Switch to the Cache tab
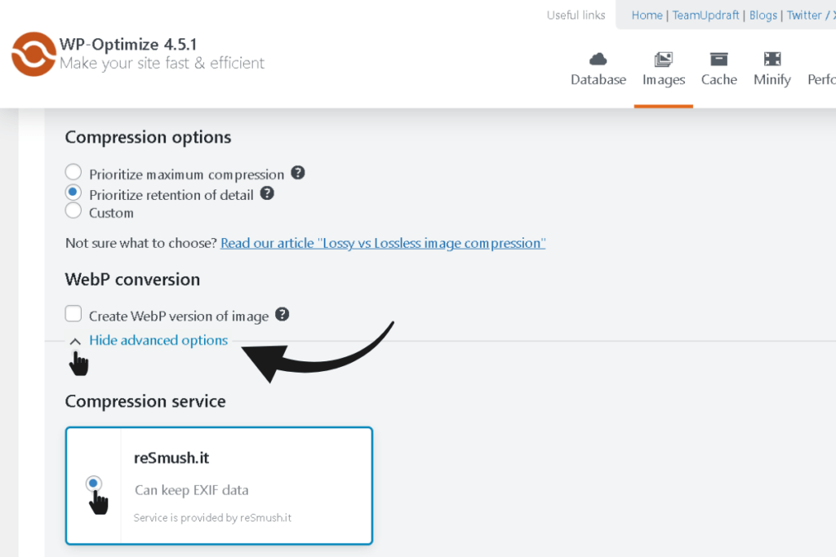The width and height of the screenshot is (836, 557). (718, 80)
